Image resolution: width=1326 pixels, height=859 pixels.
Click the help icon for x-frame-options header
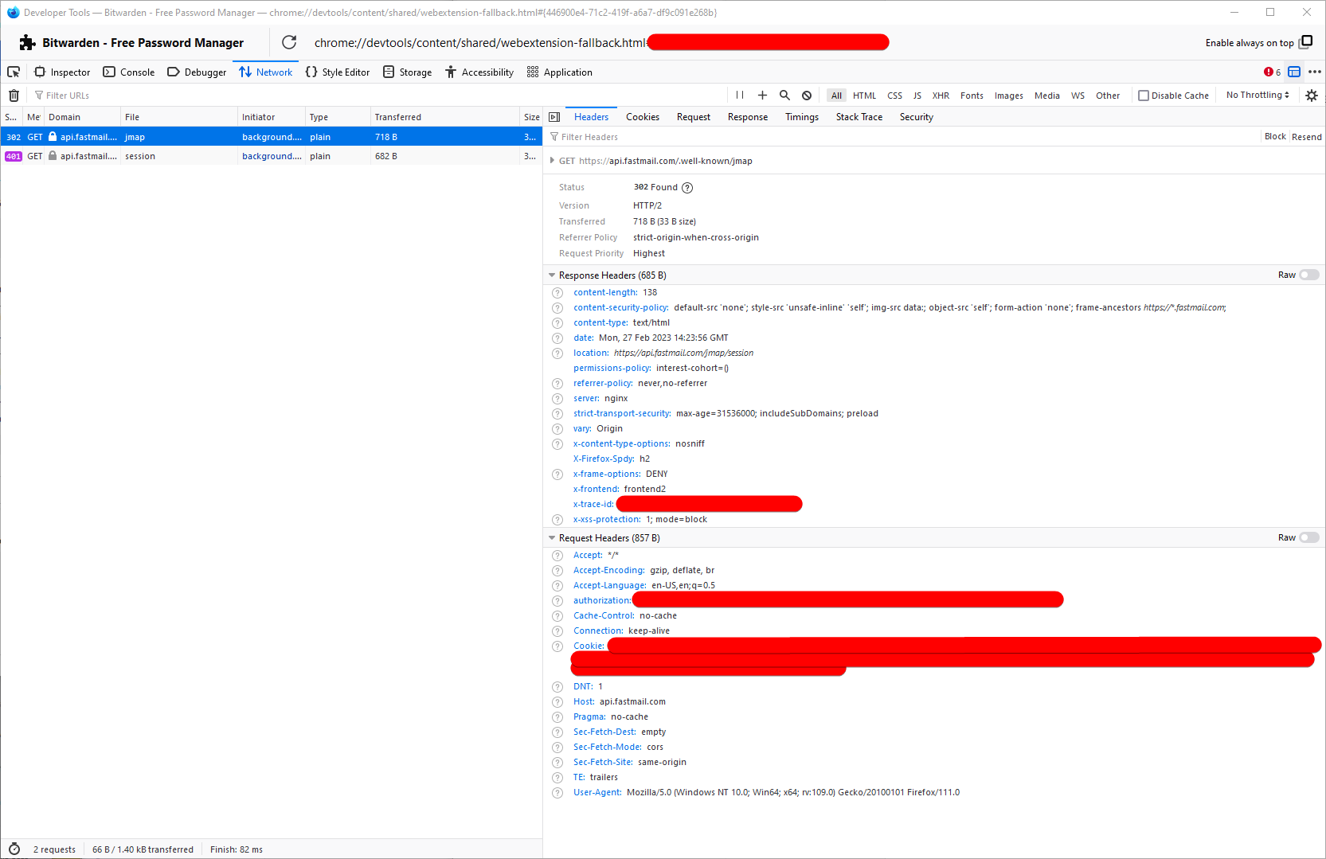tap(557, 474)
